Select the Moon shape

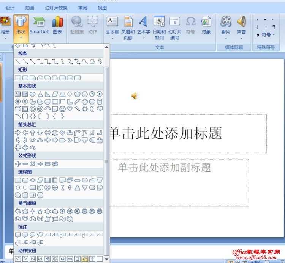(92, 109)
